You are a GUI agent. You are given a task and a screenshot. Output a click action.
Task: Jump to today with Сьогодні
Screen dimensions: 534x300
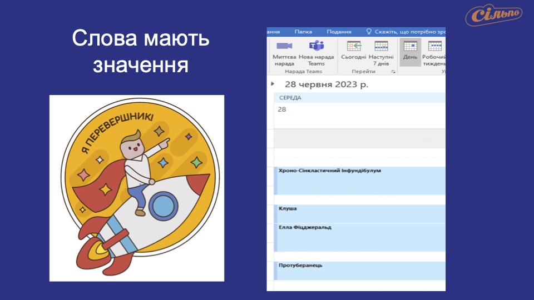coord(353,47)
